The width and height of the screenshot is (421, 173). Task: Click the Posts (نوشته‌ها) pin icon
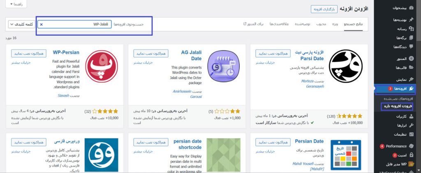point(411,20)
